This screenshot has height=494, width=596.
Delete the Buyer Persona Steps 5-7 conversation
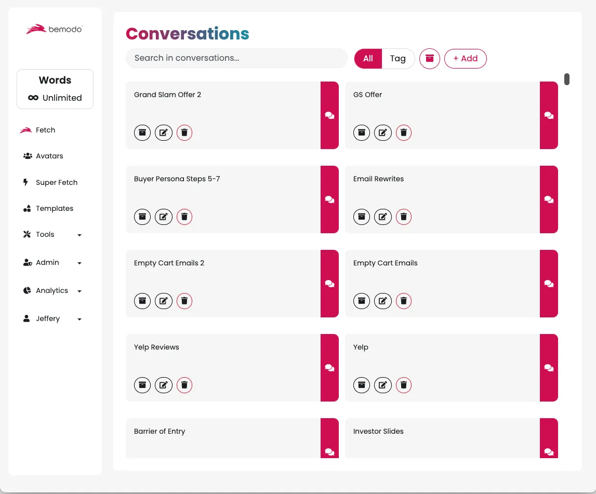coord(184,217)
